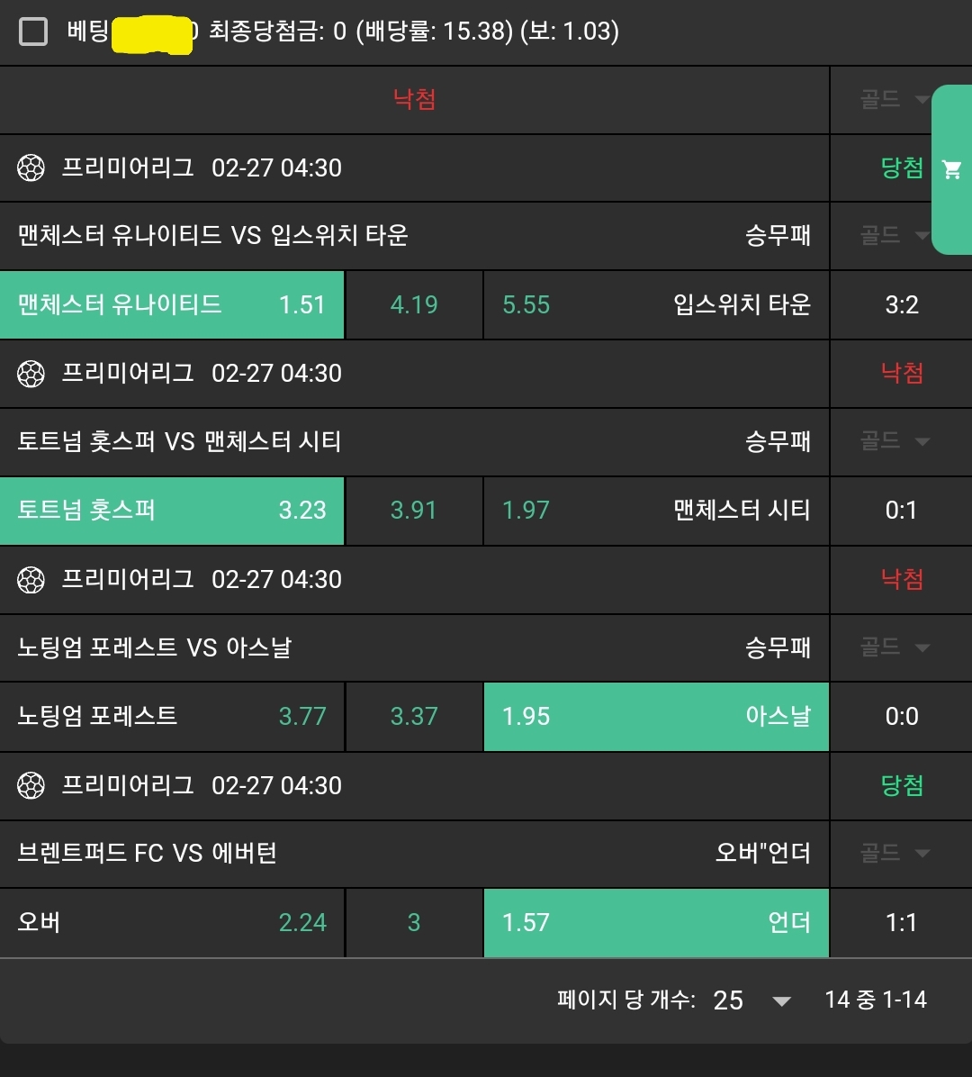Select 맨체스터 유나이티드 win odds 1.51
This screenshot has height=1077, width=972.
(172, 305)
